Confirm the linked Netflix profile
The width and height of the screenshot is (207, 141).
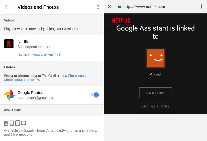click(155, 93)
